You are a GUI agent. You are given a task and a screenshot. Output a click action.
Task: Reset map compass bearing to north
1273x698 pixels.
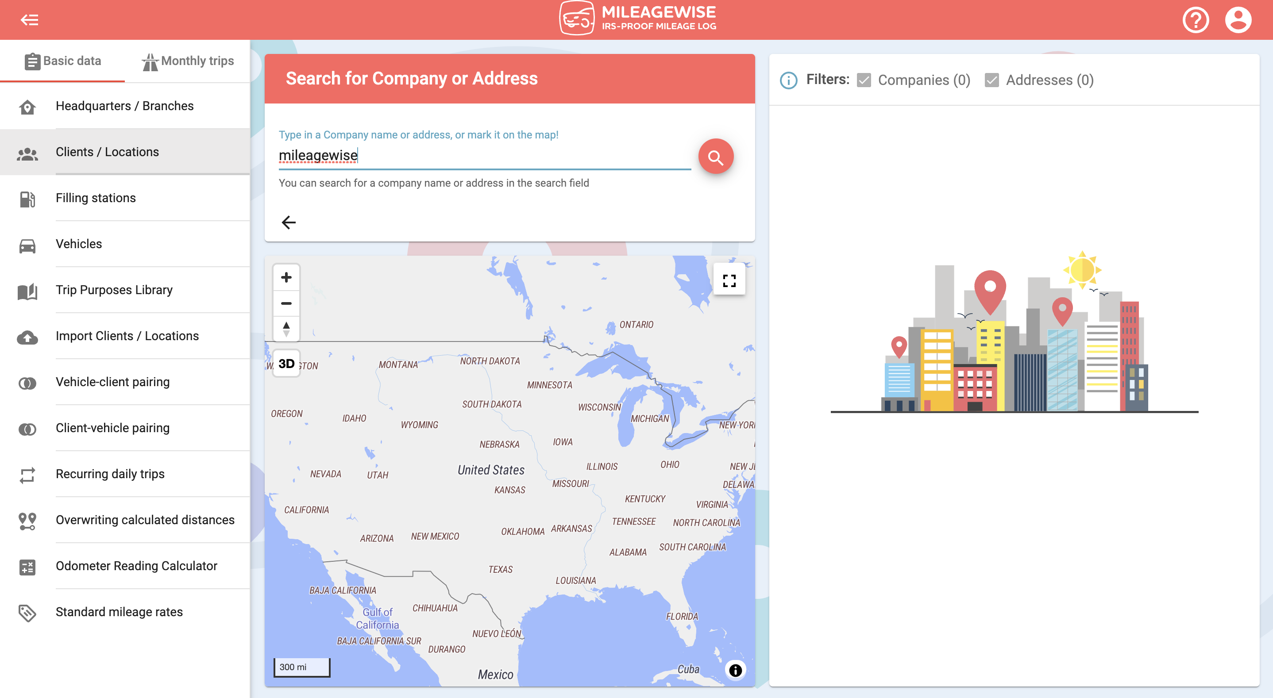pos(286,329)
